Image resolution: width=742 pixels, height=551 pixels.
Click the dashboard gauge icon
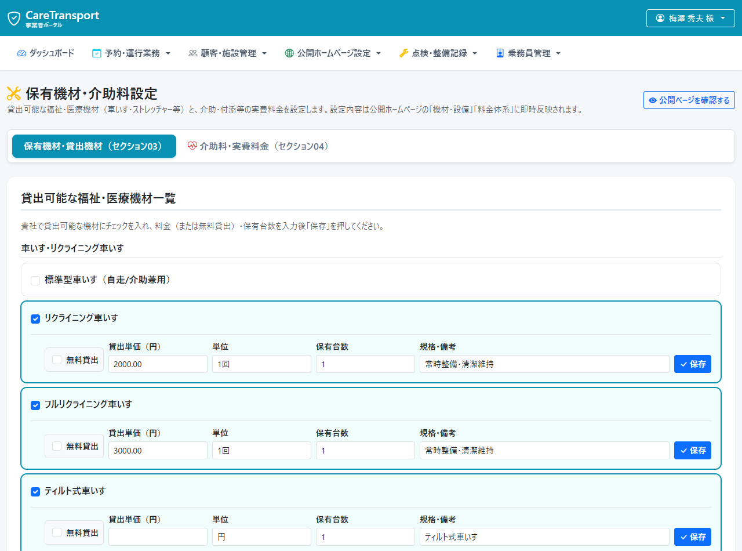tap(22, 53)
